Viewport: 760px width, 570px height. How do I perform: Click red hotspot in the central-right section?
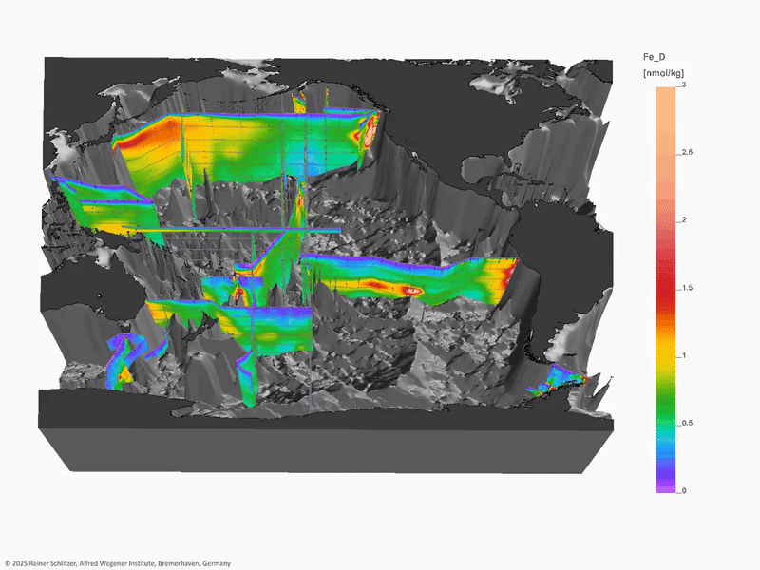(410, 290)
